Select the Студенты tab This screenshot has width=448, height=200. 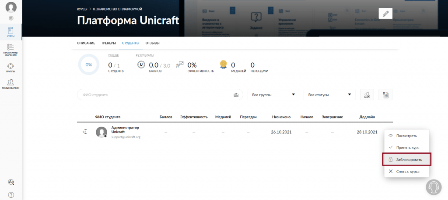[130, 43]
